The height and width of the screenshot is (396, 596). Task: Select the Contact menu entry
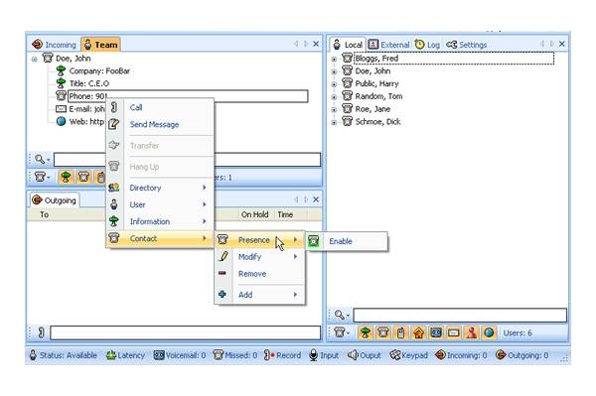click(x=160, y=238)
